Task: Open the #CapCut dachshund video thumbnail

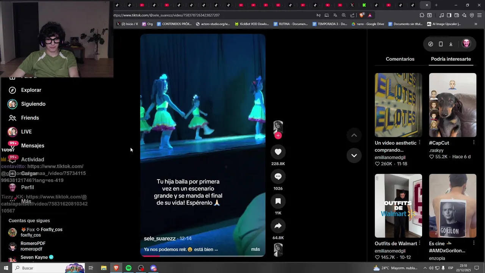Action: tap(452, 105)
